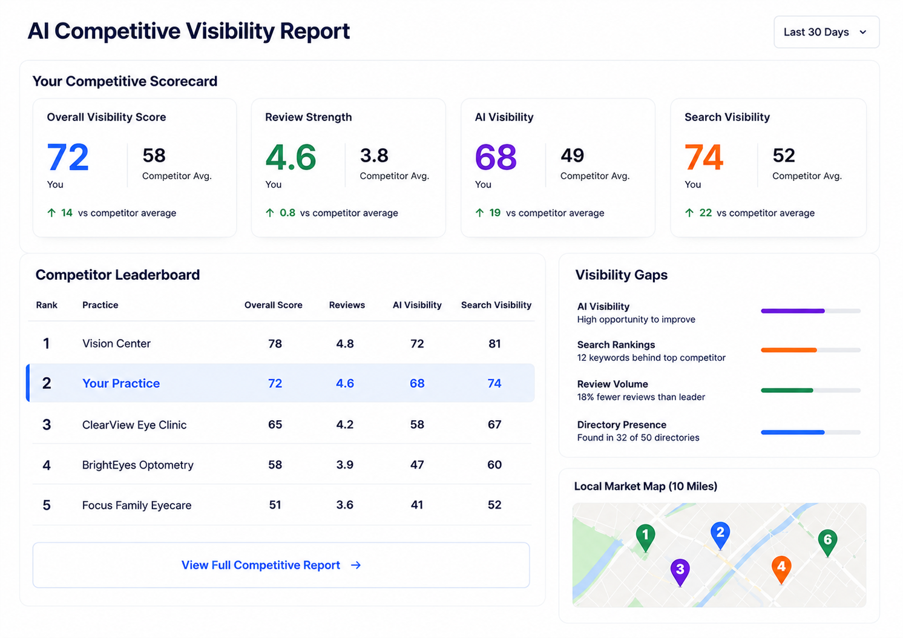Viewport: 903px width, 638px height.
Task: Click the Review Strength card title
Action: coord(309,117)
